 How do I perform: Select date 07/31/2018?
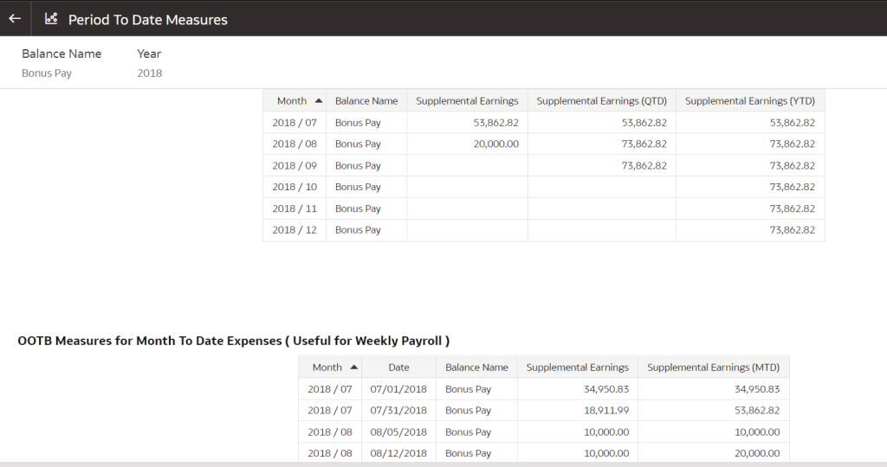(x=398, y=411)
